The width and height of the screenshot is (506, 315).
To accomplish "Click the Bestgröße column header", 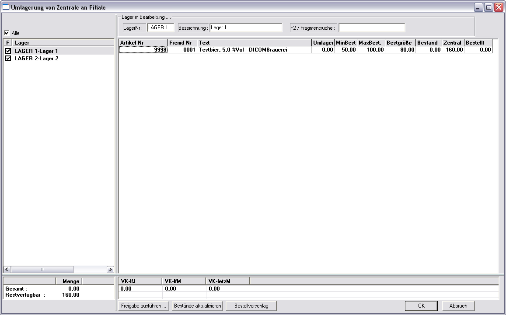I will point(400,43).
